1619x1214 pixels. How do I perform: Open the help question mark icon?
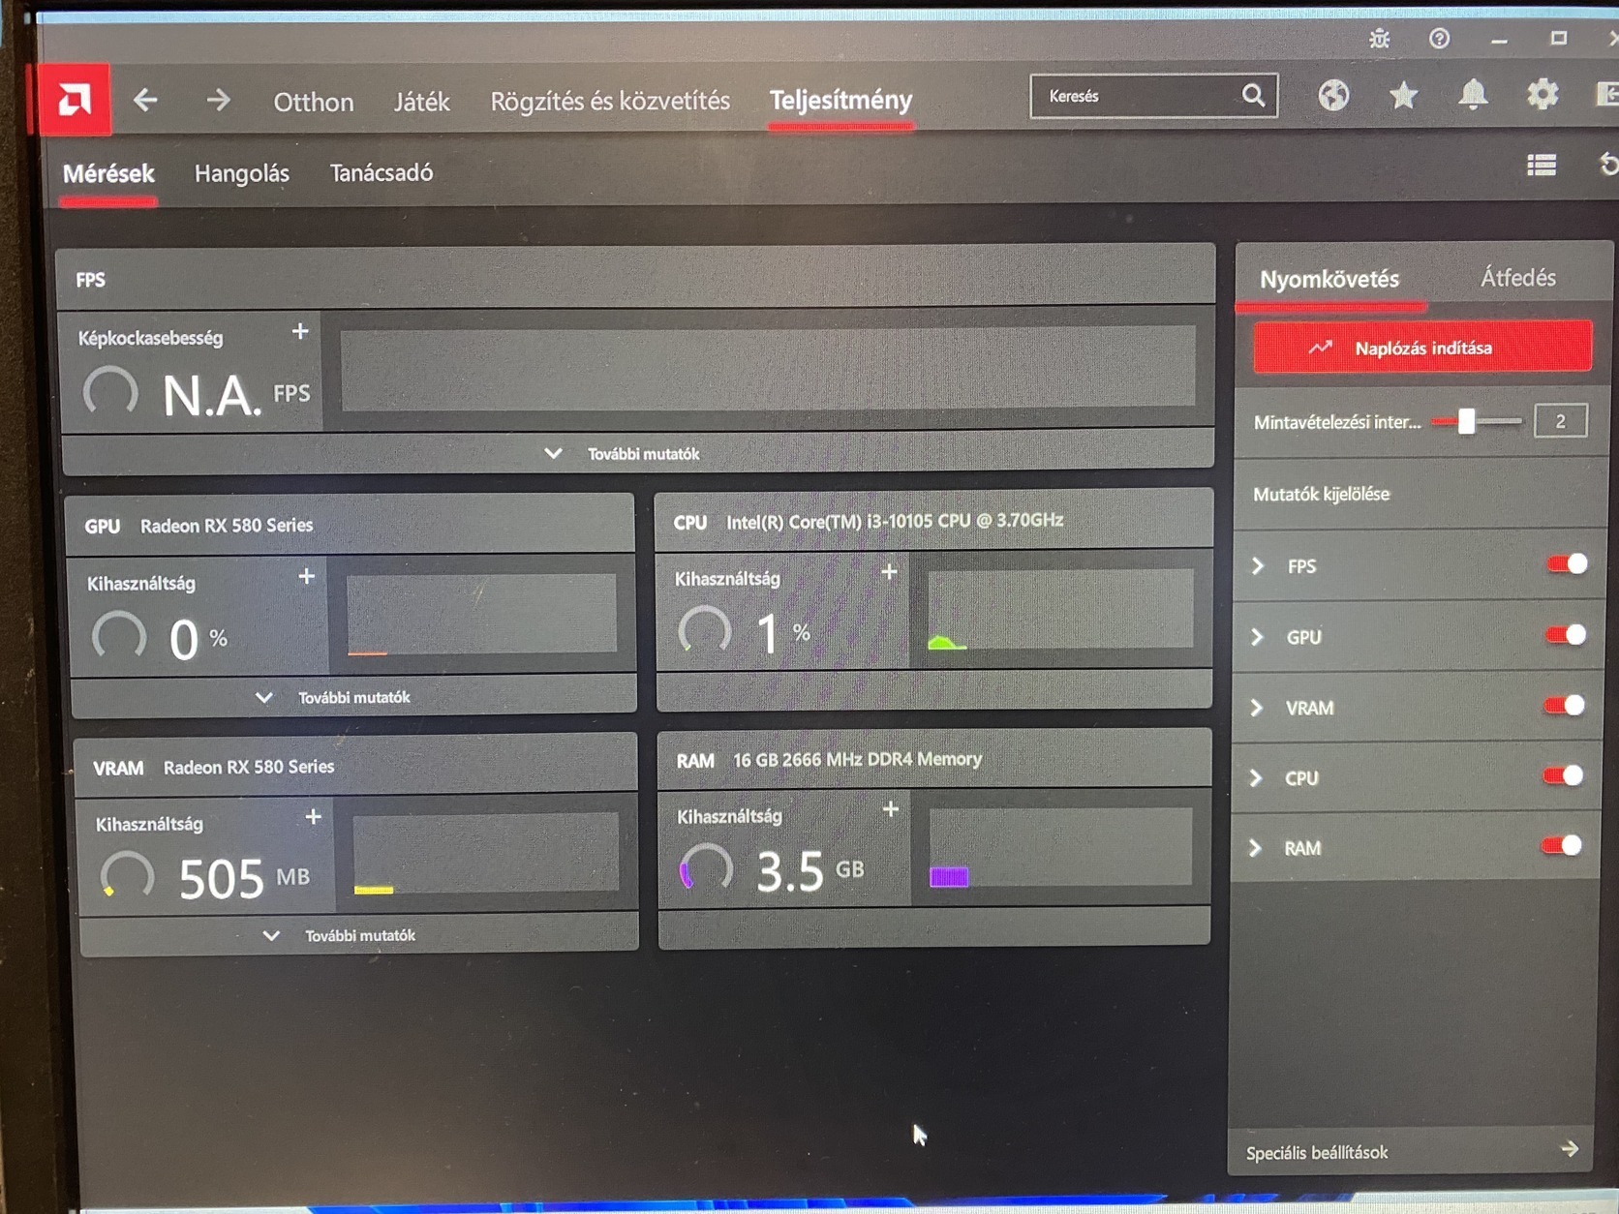(1440, 39)
